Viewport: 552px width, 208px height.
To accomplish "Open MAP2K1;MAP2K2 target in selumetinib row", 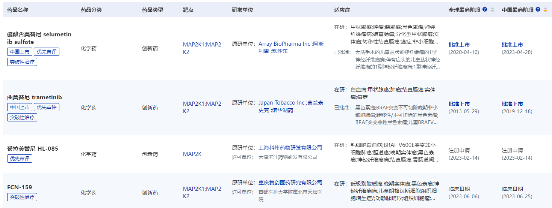I will (x=202, y=48).
